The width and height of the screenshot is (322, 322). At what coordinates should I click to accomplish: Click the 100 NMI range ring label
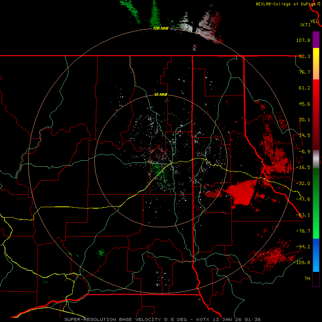[x=161, y=28]
